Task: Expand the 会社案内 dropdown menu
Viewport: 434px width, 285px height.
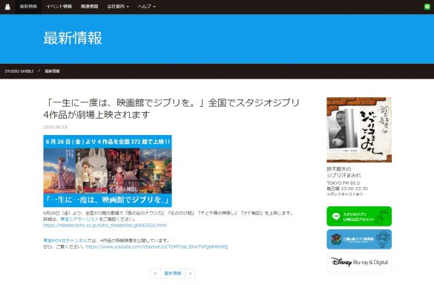Action: (118, 7)
